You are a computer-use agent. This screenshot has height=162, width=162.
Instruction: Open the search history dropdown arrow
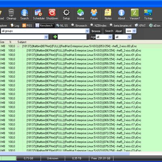pyautogui.click(x=46, y=37)
